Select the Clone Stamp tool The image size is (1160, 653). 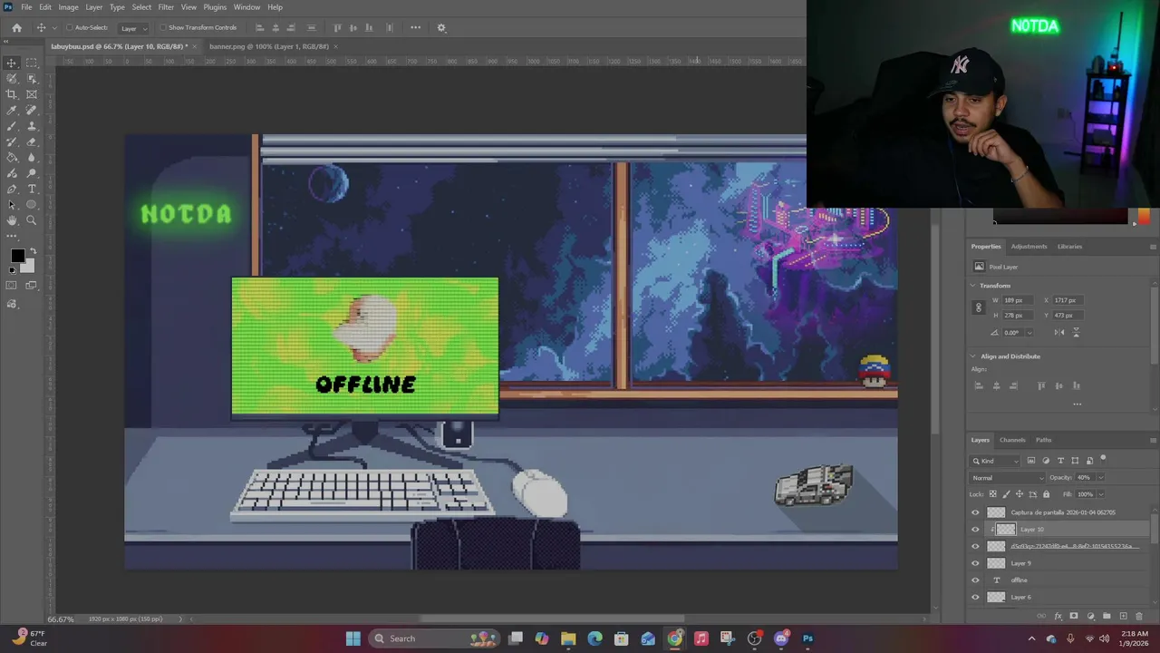click(x=32, y=126)
